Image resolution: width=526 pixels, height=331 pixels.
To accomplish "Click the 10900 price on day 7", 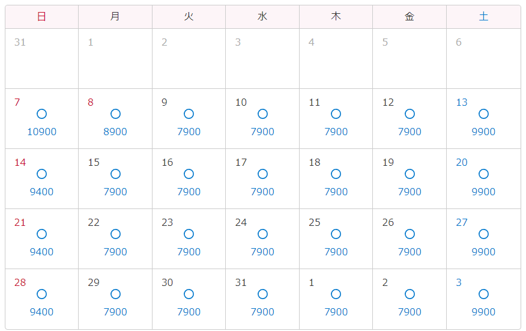I will (41, 132).
